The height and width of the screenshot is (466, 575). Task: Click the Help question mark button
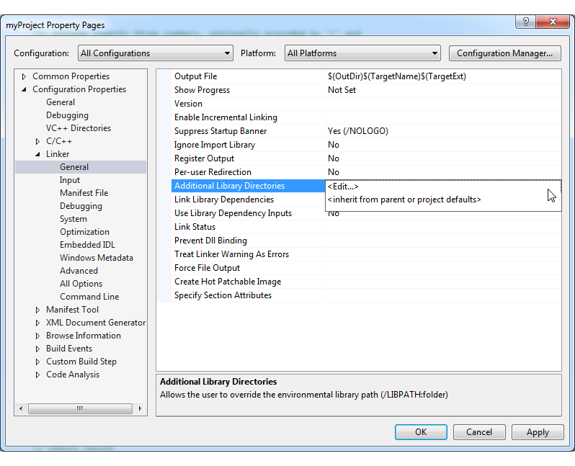pos(525,22)
